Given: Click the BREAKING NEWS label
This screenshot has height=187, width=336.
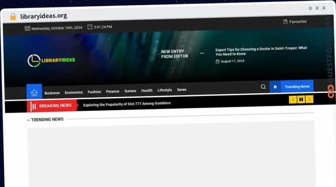Looking at the screenshot, I should click(x=55, y=105).
